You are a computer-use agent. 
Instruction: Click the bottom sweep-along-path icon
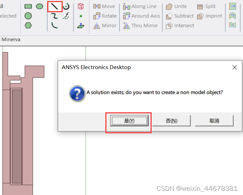pyautogui.click(x=232, y=25)
